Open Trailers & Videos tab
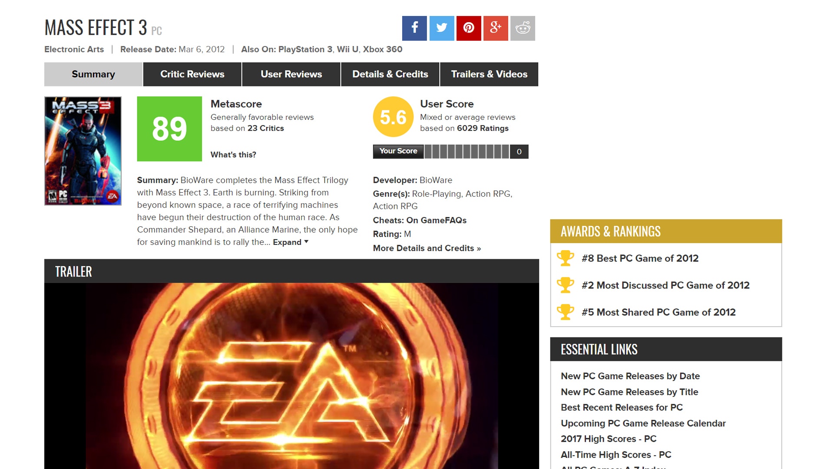Viewport: 834px width, 469px height. [489, 74]
